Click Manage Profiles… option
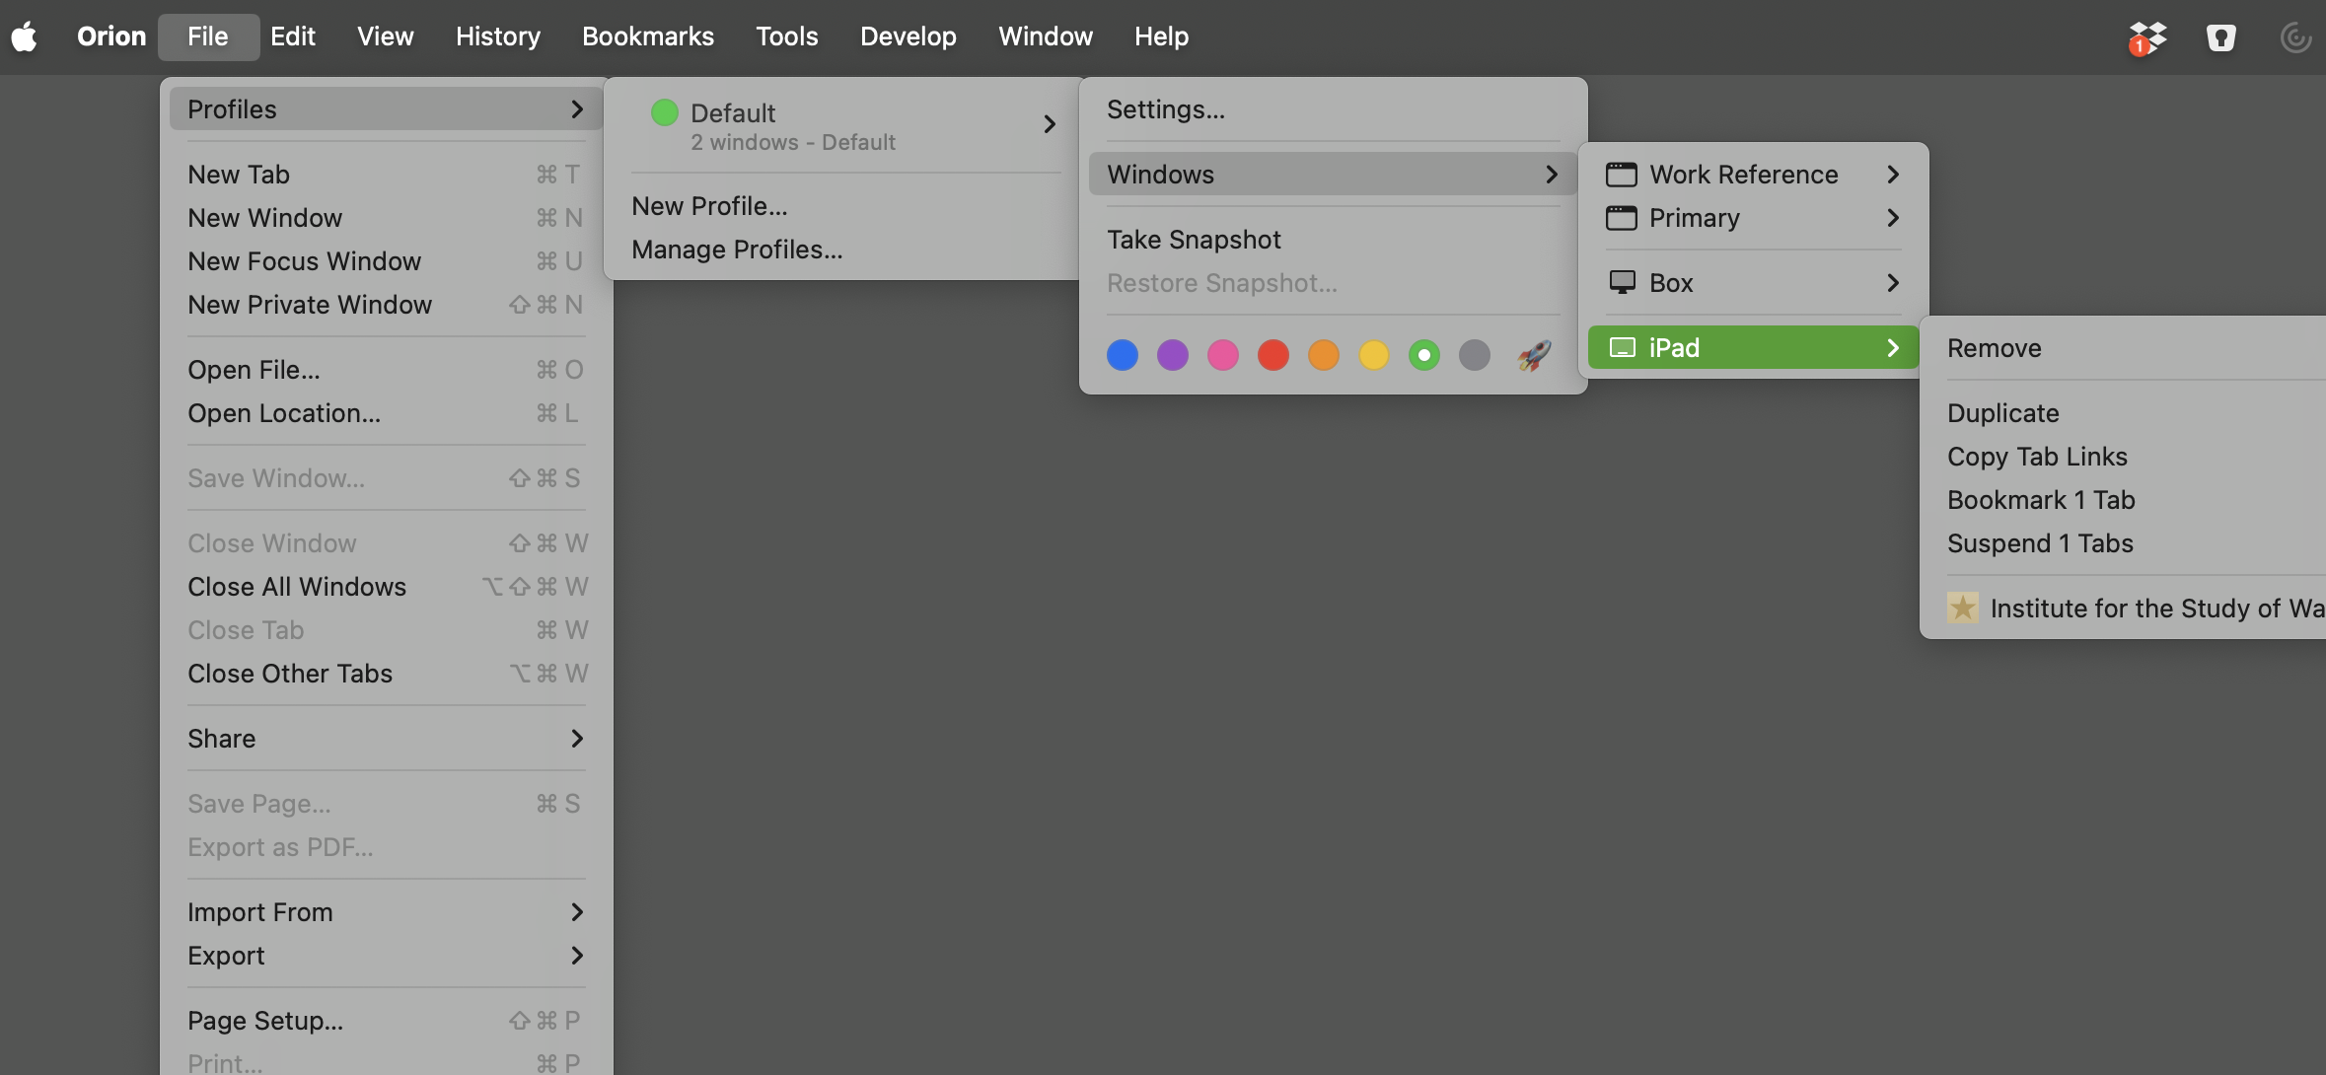Screen dimensions: 2326x1075 (x=737, y=250)
